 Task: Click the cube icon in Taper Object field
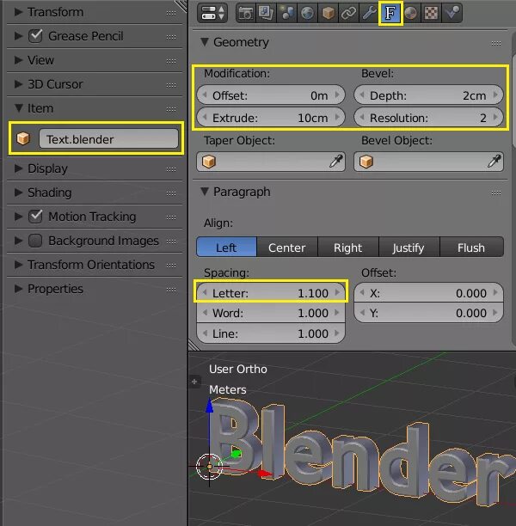pyautogui.click(x=209, y=162)
